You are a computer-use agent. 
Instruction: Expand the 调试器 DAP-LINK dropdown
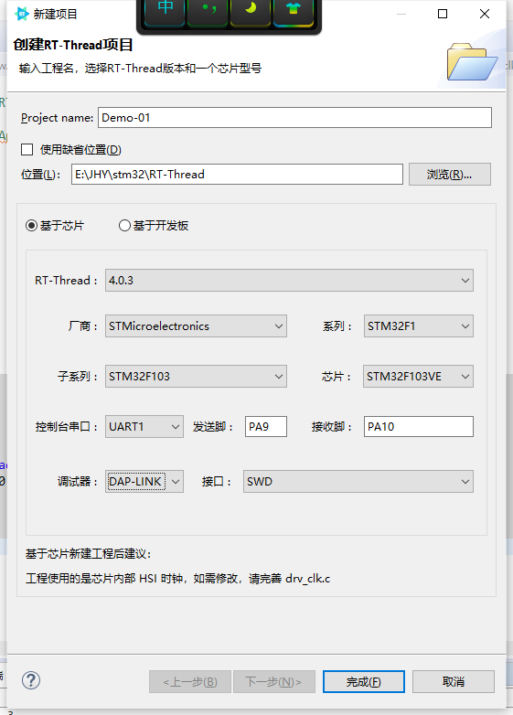coord(144,482)
